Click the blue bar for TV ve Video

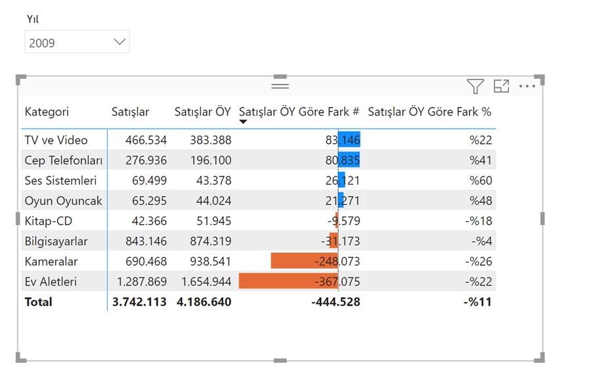coord(349,140)
